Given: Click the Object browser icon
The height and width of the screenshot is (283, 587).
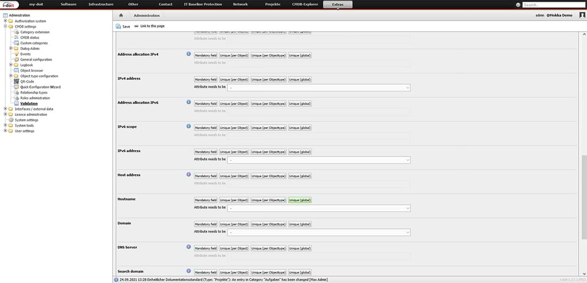Looking at the screenshot, I should click(x=16, y=71).
